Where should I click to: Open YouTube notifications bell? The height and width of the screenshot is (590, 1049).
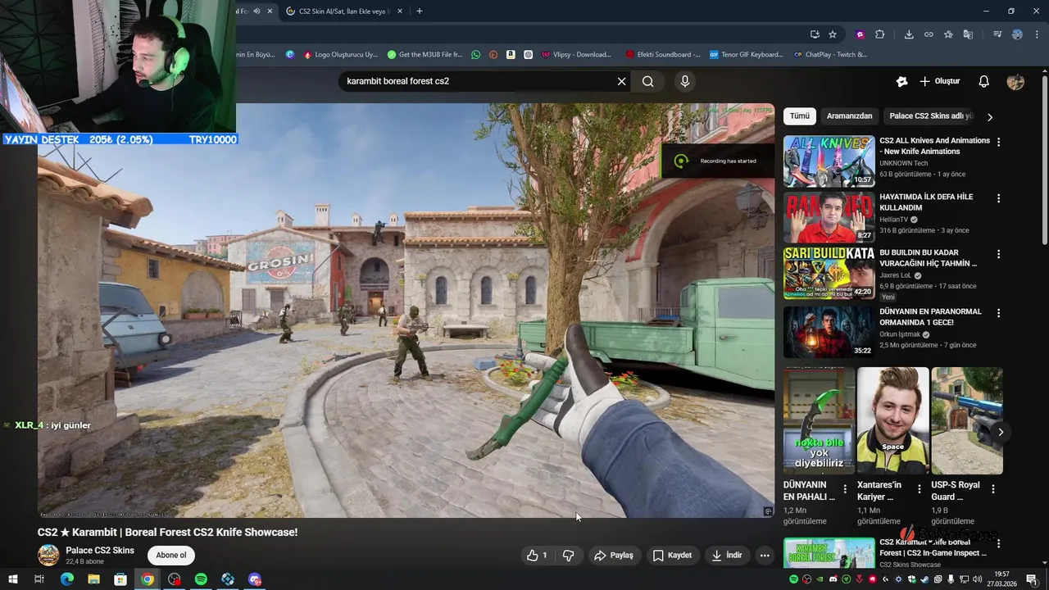click(984, 81)
